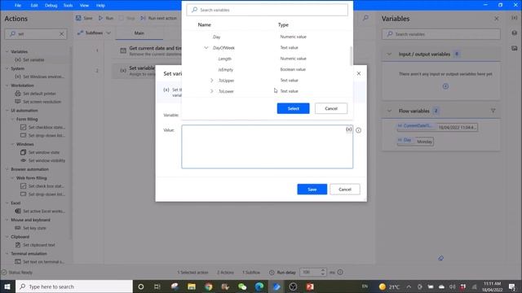Select Set checkbox state action
This screenshot has width=522, height=293.
coord(46,127)
